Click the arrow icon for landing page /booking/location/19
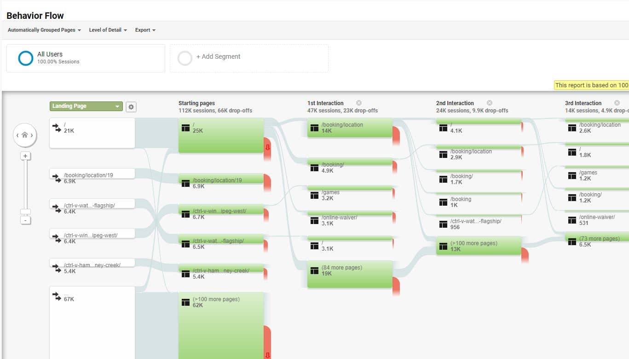The image size is (629, 359). tap(57, 178)
